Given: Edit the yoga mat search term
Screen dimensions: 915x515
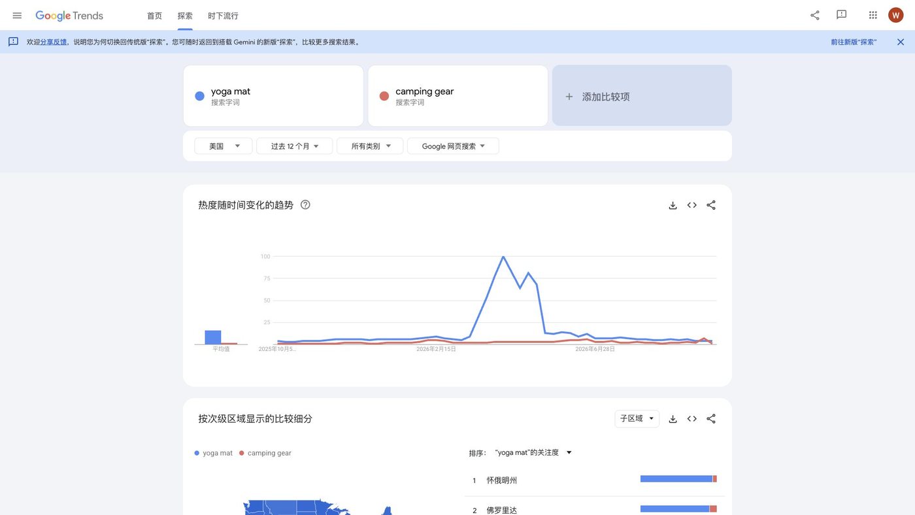Looking at the screenshot, I should point(273,95).
